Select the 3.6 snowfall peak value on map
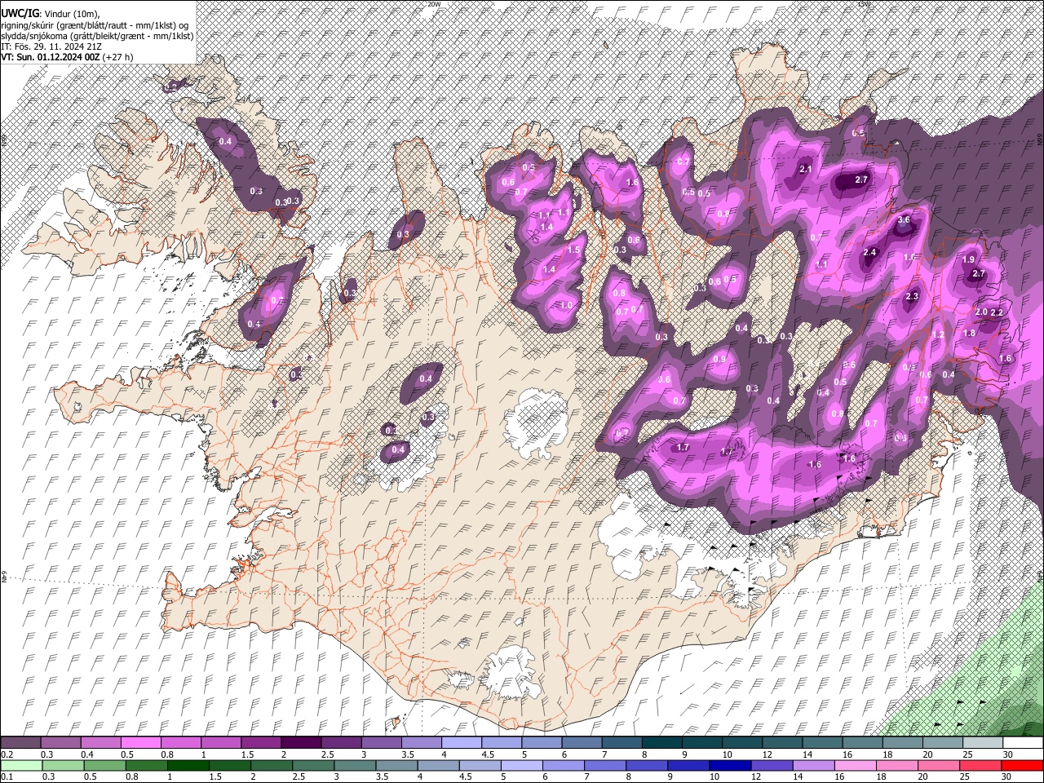1044x783 pixels. [904, 220]
